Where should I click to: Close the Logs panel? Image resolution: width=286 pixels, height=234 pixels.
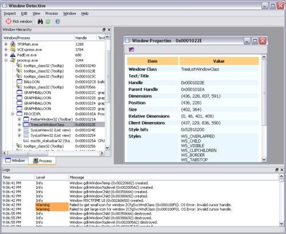[x=282, y=170]
